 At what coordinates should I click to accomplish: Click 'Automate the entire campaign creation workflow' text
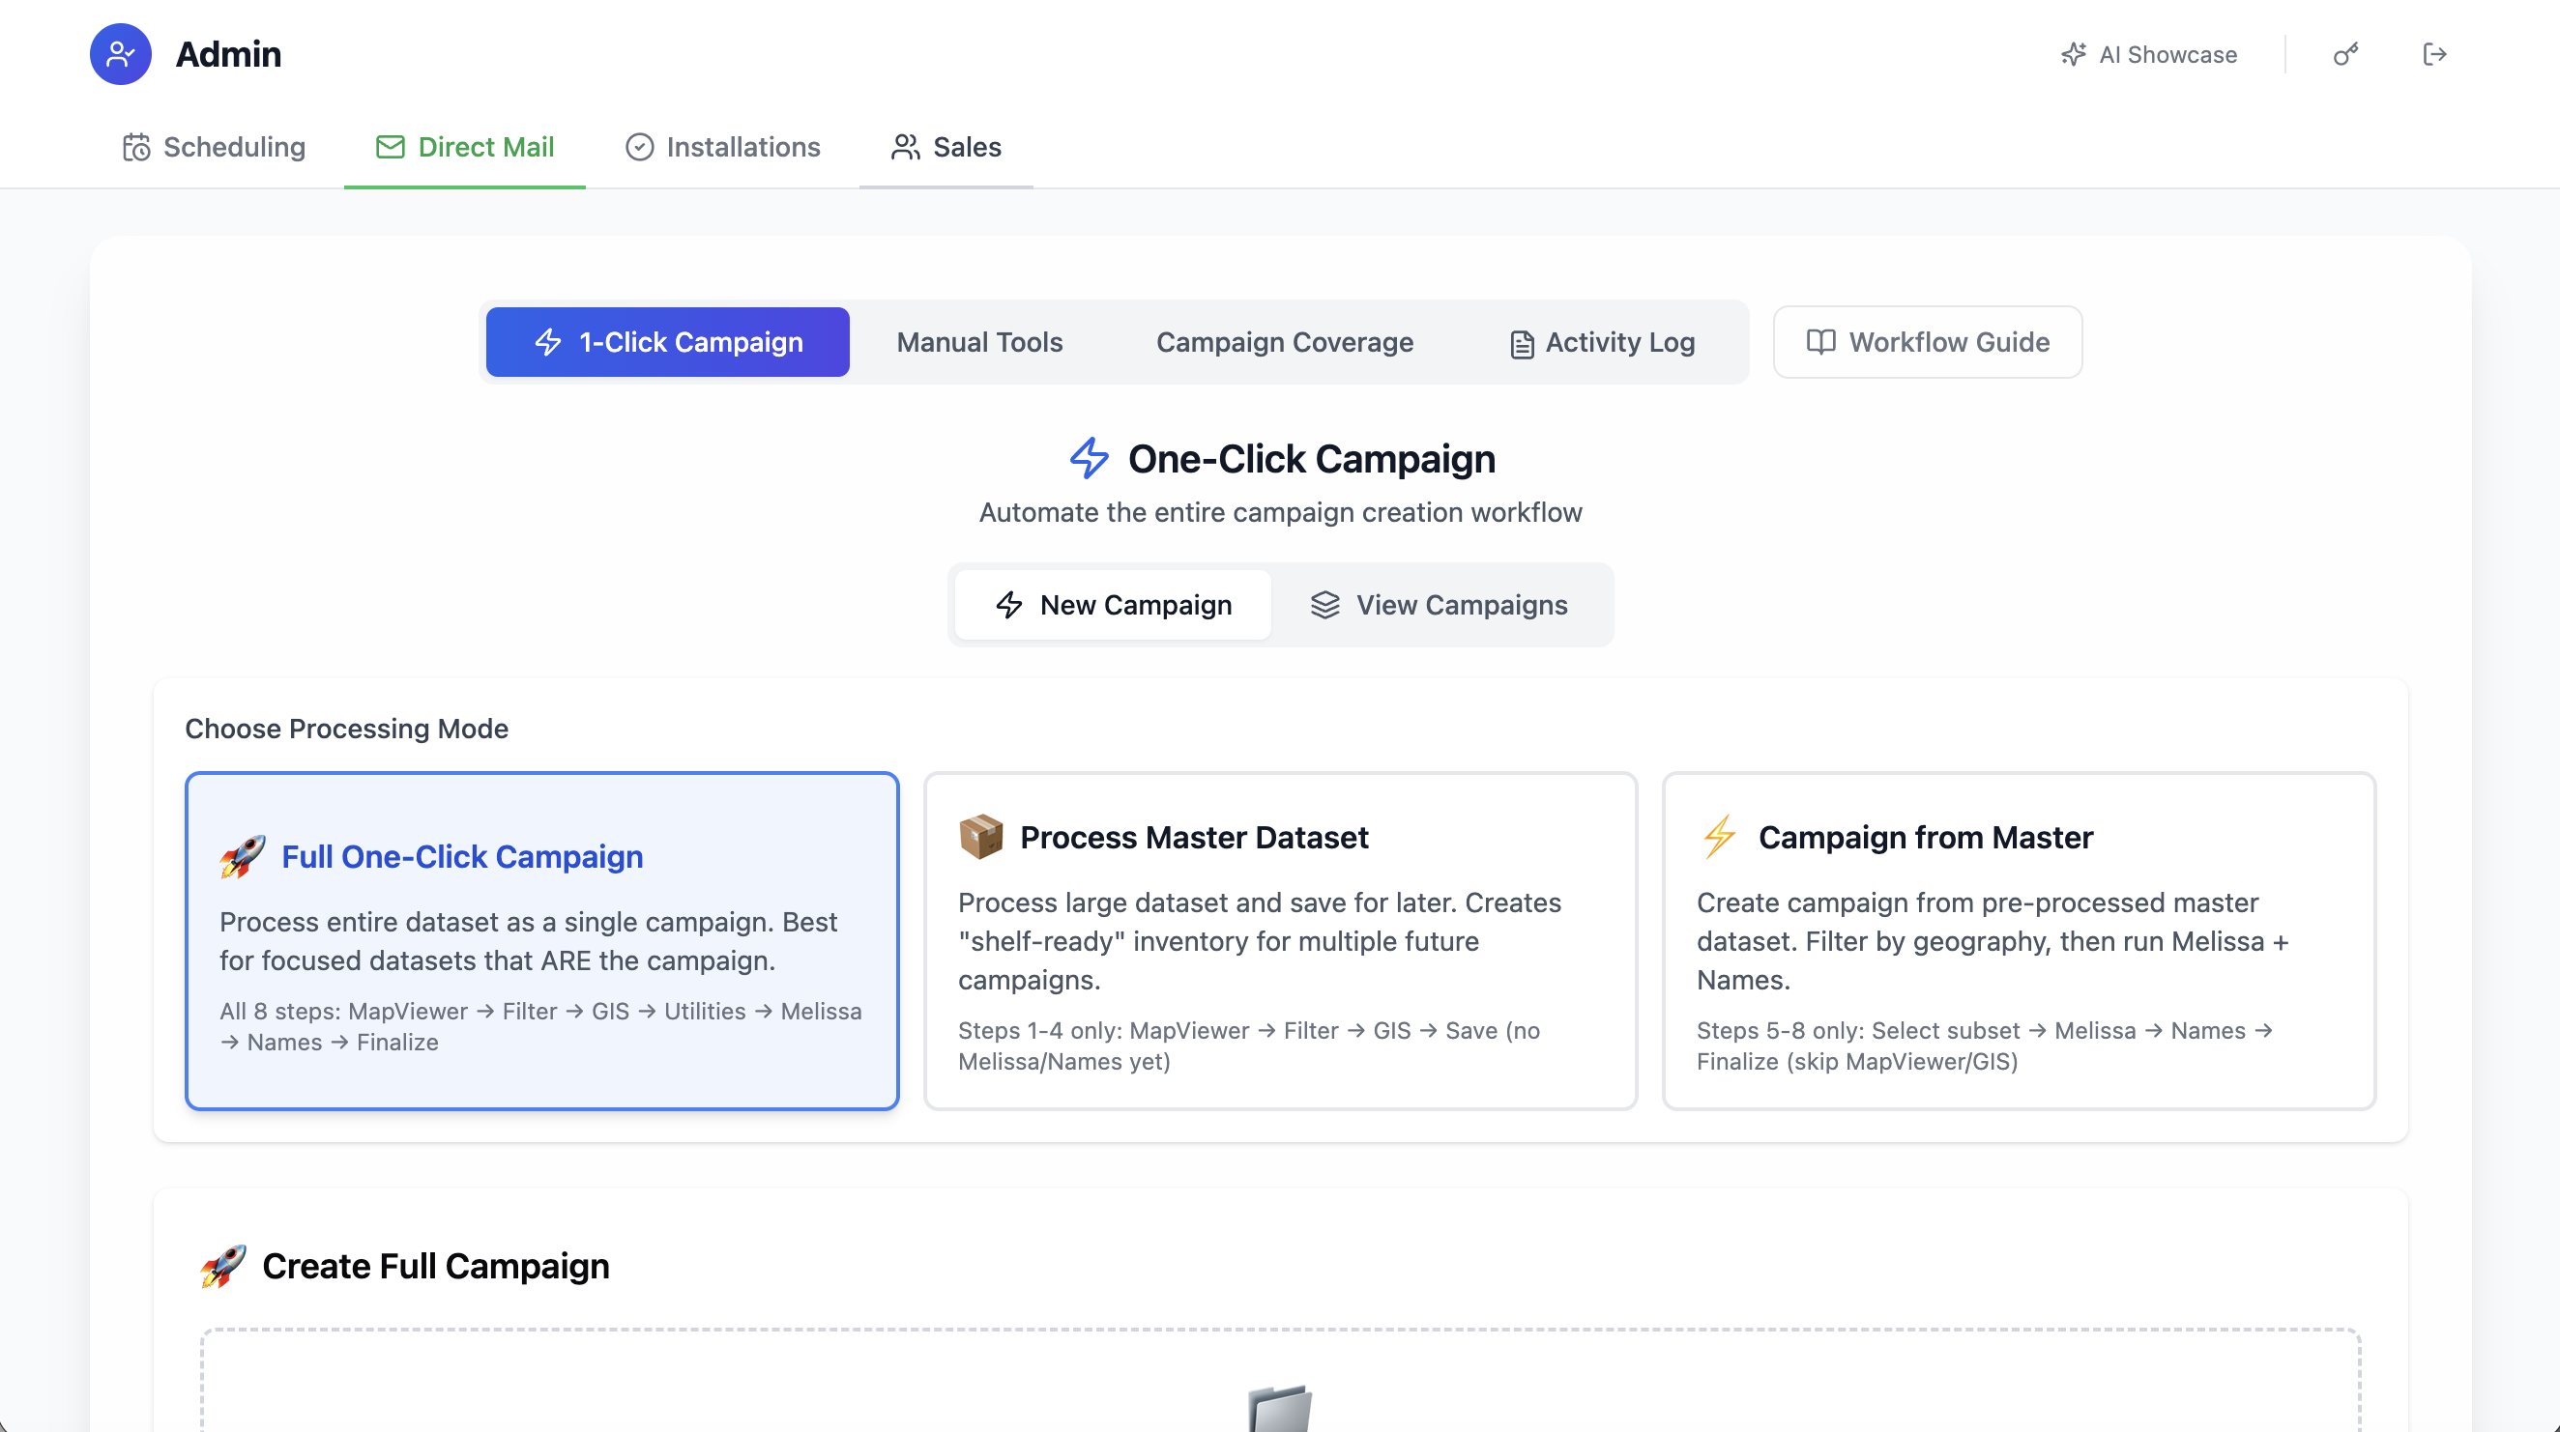click(1280, 512)
